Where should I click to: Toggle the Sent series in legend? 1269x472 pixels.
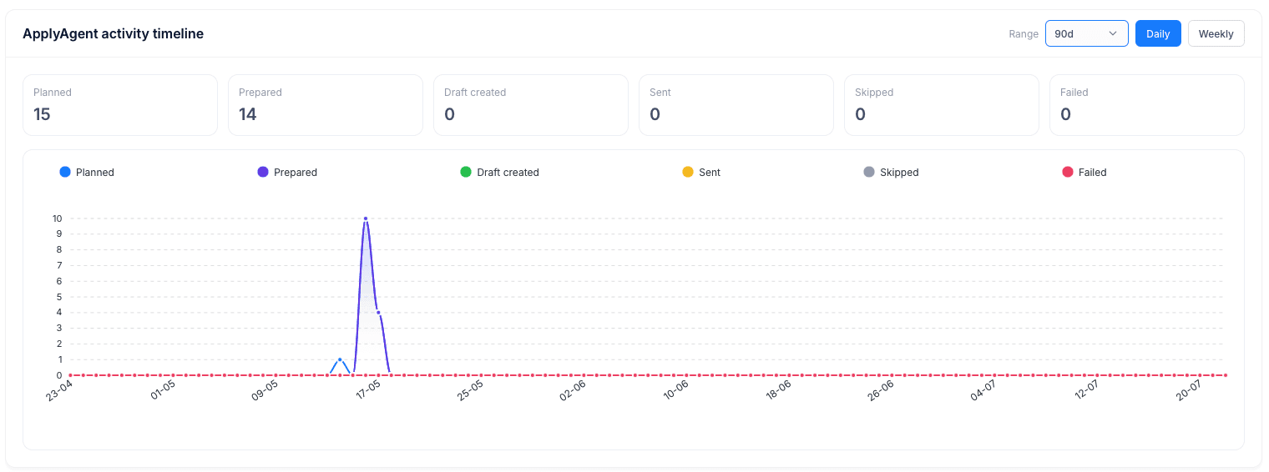(x=701, y=172)
